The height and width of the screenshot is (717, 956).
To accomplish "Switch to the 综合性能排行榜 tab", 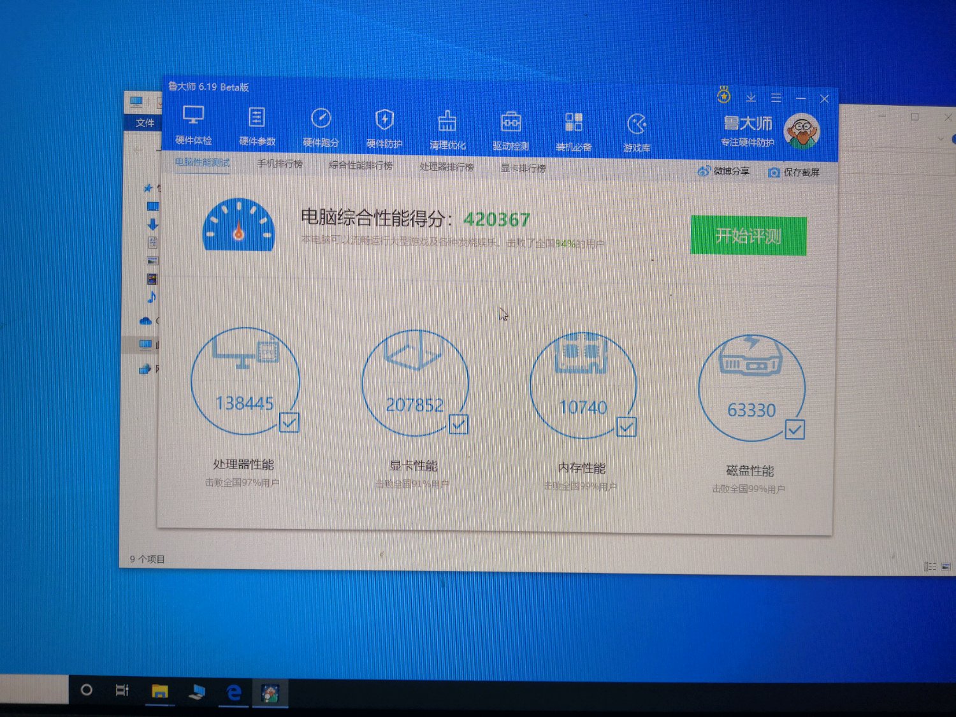I will point(361,165).
